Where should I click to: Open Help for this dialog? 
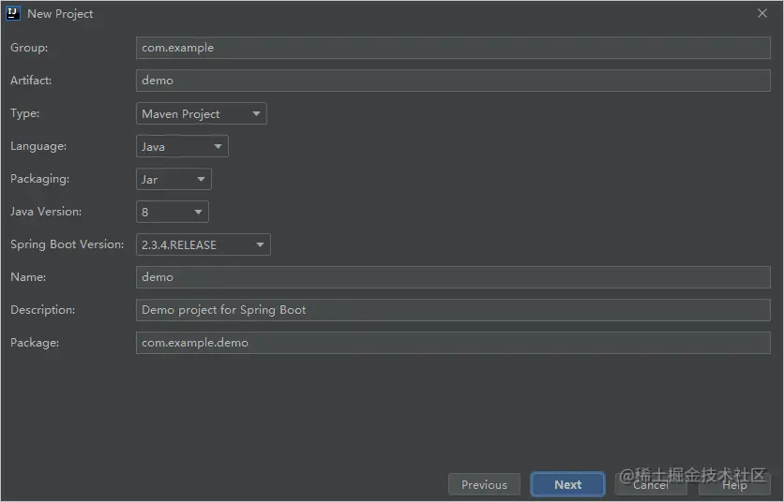coord(734,484)
